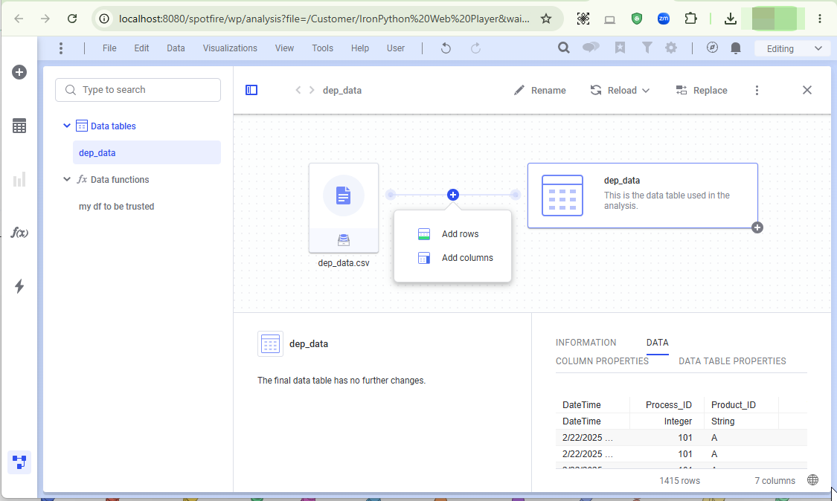This screenshot has width=837, height=501.
Task: Open the browser extensions puzzle icon
Action: click(690, 19)
